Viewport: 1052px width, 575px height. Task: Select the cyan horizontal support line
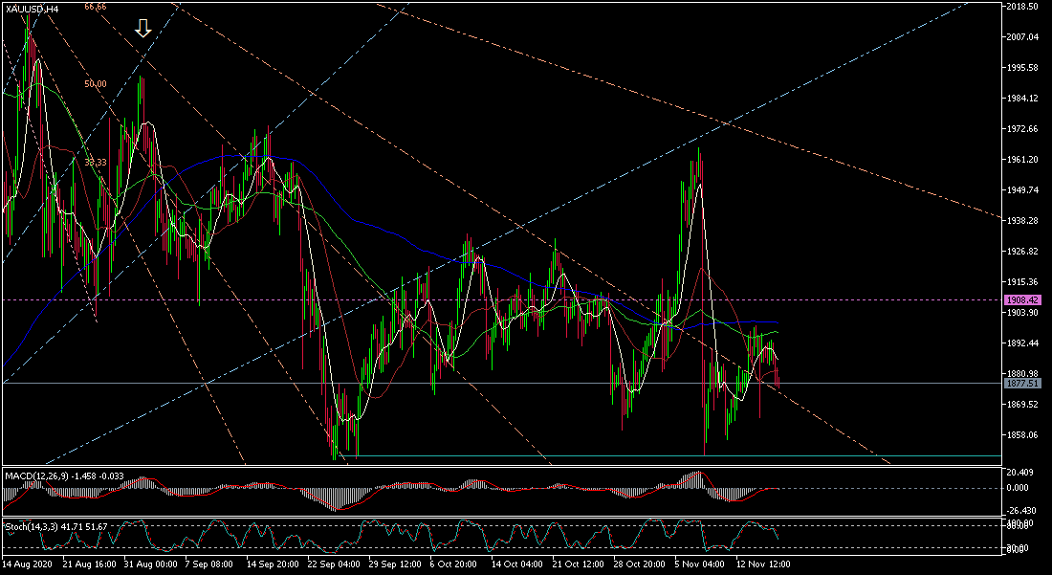click(669, 455)
